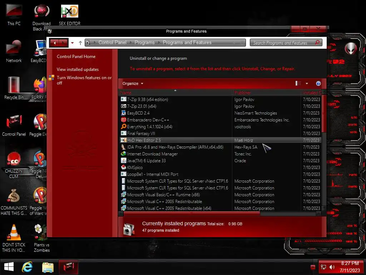The width and height of the screenshot is (366, 275).
Task: Open Turn Windows features on or off
Action: click(x=84, y=80)
